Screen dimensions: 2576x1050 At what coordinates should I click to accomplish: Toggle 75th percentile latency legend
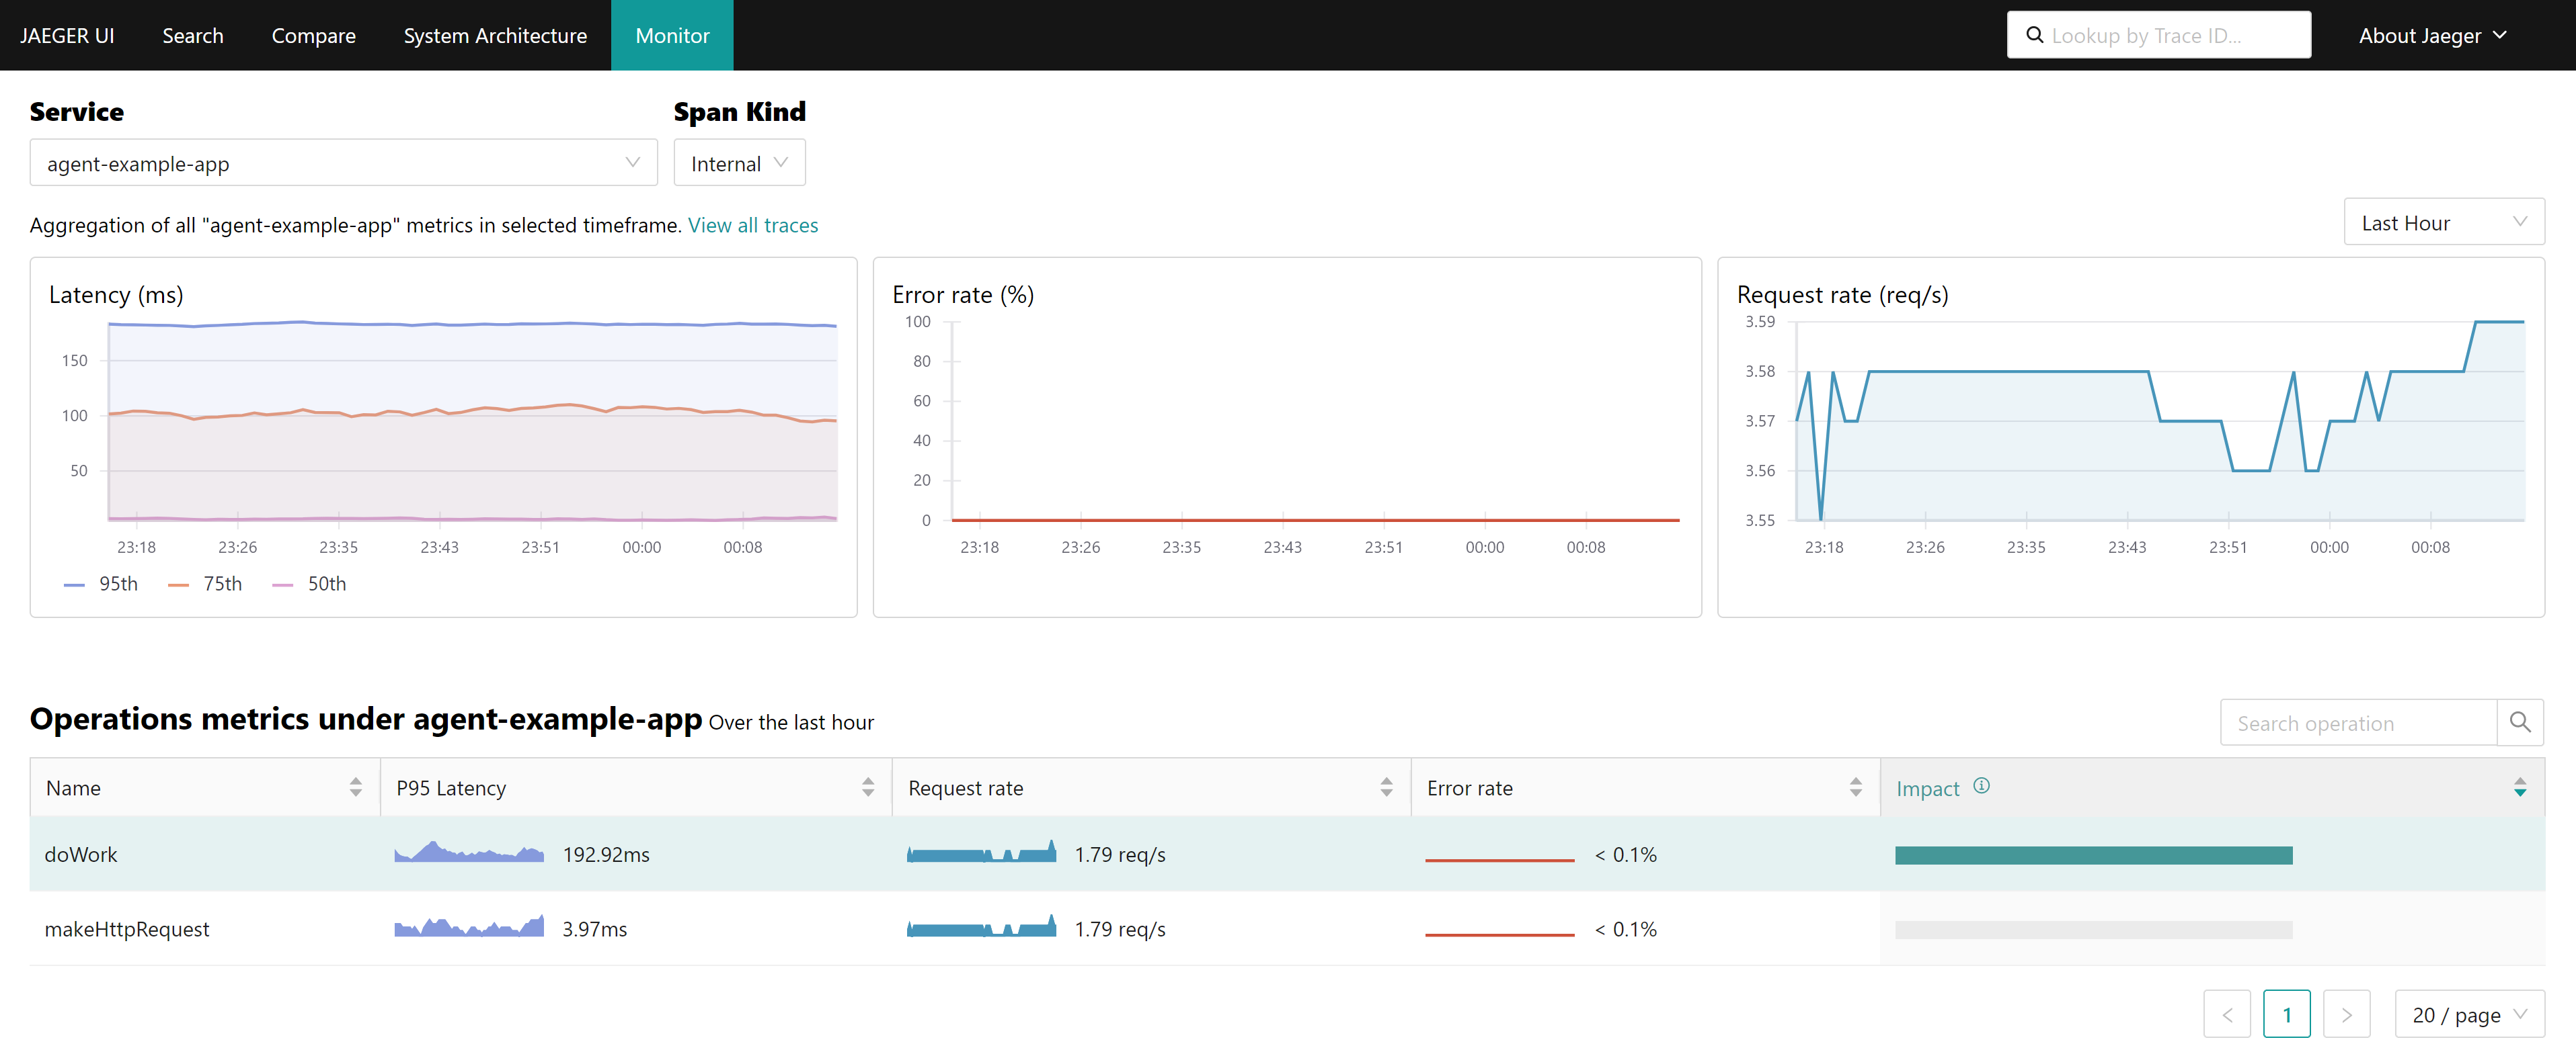206,584
